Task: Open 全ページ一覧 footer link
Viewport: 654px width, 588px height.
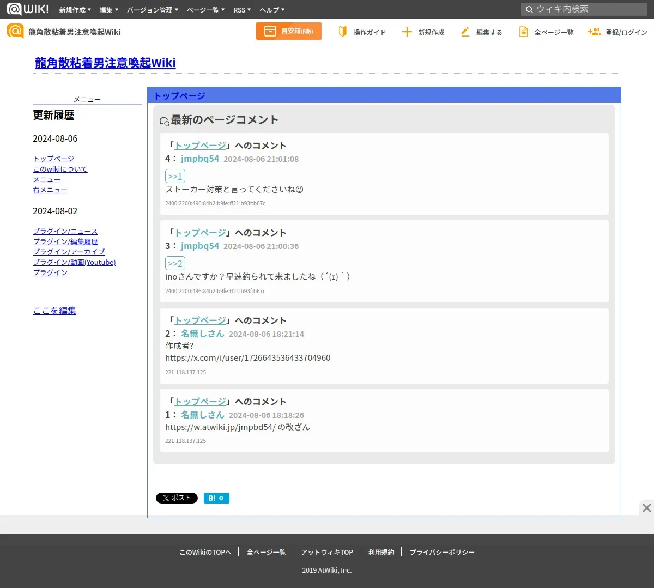Action: [266, 552]
